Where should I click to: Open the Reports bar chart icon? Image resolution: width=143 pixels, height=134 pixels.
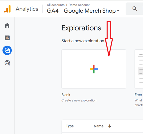point(7,38)
